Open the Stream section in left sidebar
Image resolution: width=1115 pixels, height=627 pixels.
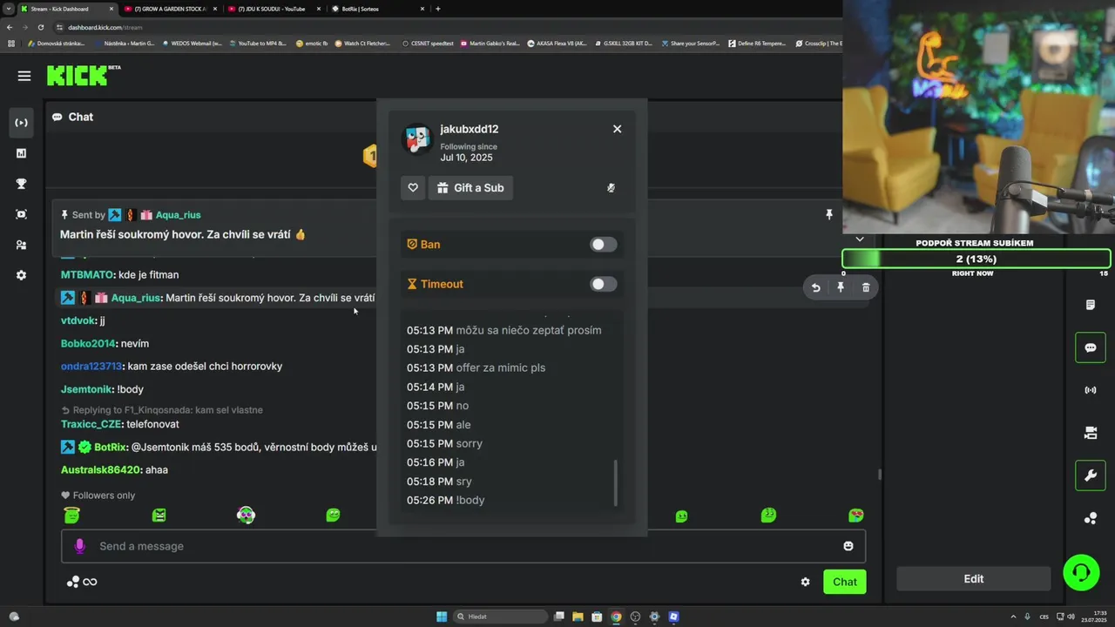point(22,123)
